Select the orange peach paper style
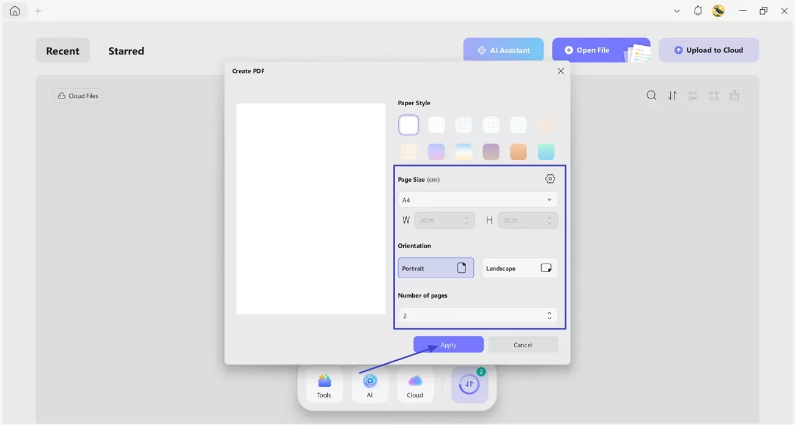 tap(519, 151)
